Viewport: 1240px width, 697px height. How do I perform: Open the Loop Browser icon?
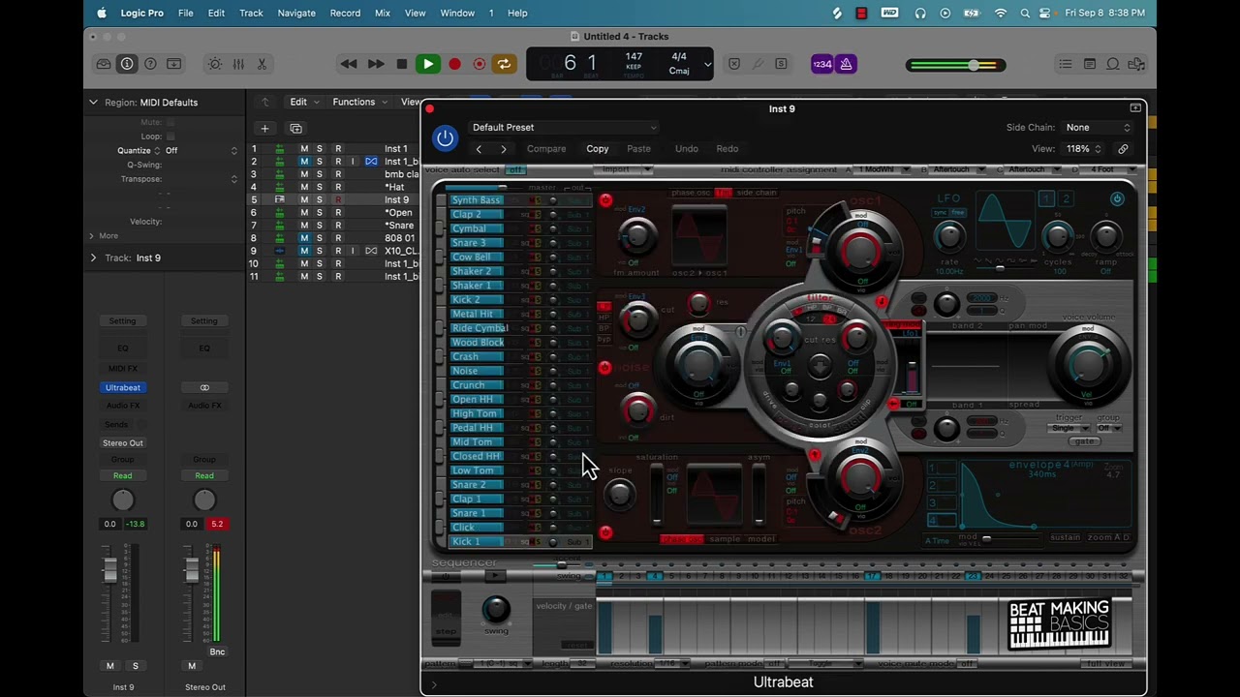[x=1113, y=64]
